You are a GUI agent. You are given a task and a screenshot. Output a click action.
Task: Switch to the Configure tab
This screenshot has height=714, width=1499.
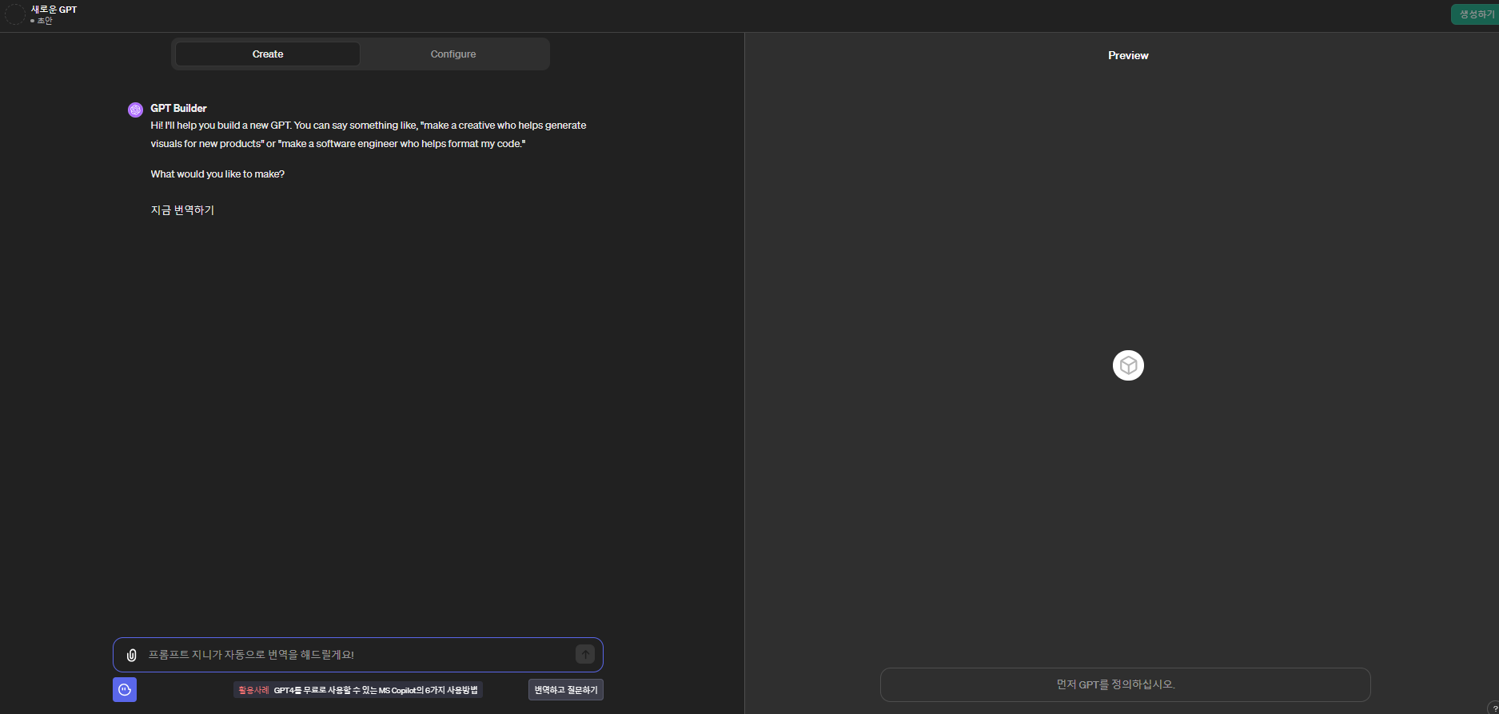[452, 54]
